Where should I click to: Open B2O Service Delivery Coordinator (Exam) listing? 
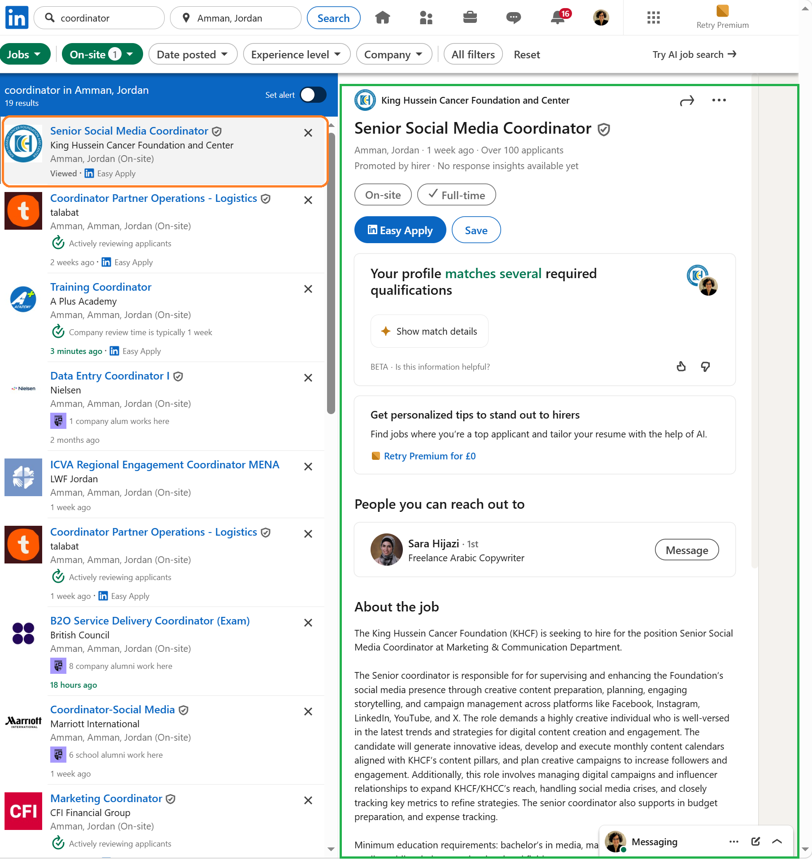click(150, 621)
